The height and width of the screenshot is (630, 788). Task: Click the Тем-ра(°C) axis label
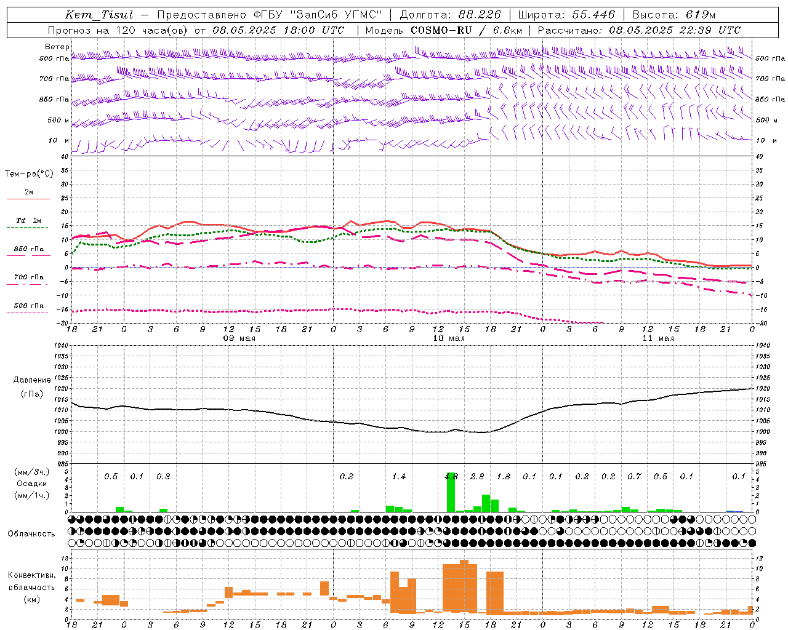[x=29, y=174]
